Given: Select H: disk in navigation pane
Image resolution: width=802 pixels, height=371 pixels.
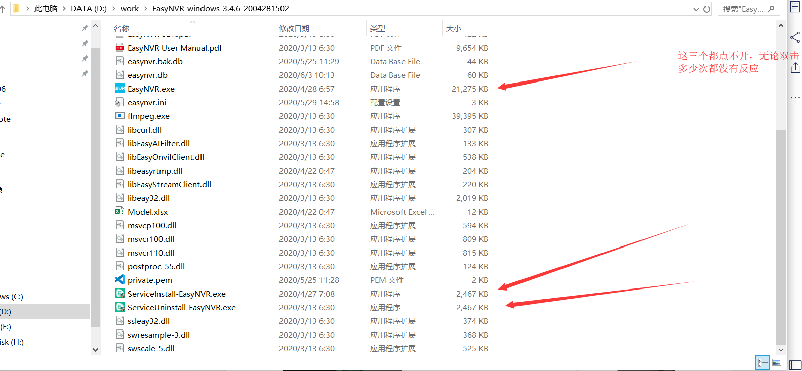Looking at the screenshot, I should click(12, 342).
